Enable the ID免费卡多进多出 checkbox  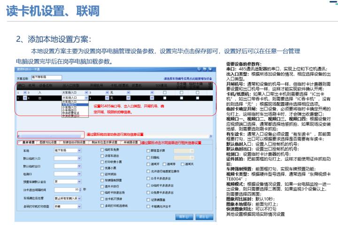pyautogui.click(x=148, y=193)
